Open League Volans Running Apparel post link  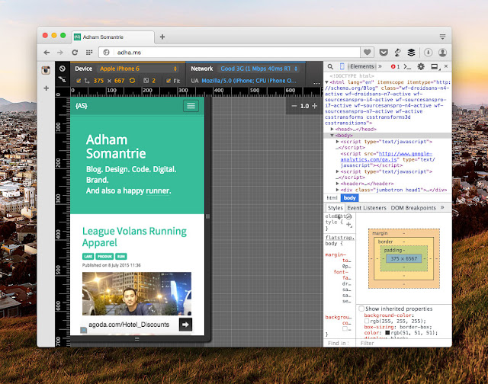pos(134,237)
